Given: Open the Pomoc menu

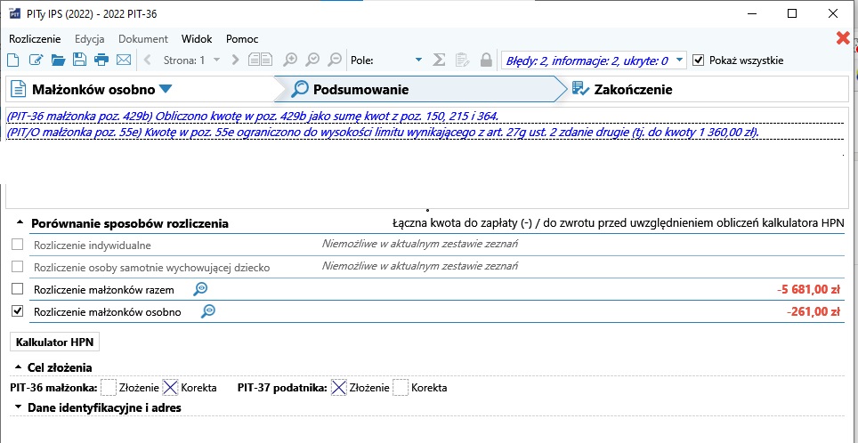Looking at the screenshot, I should [x=242, y=39].
